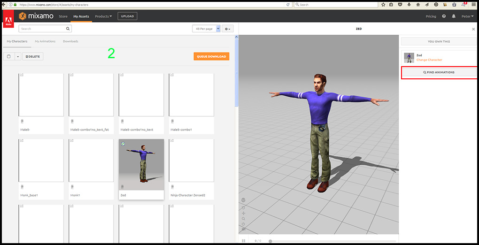The height and width of the screenshot is (245, 479).
Task: Toggle the select-all checkbox beside Delete
Action: pos(8,56)
